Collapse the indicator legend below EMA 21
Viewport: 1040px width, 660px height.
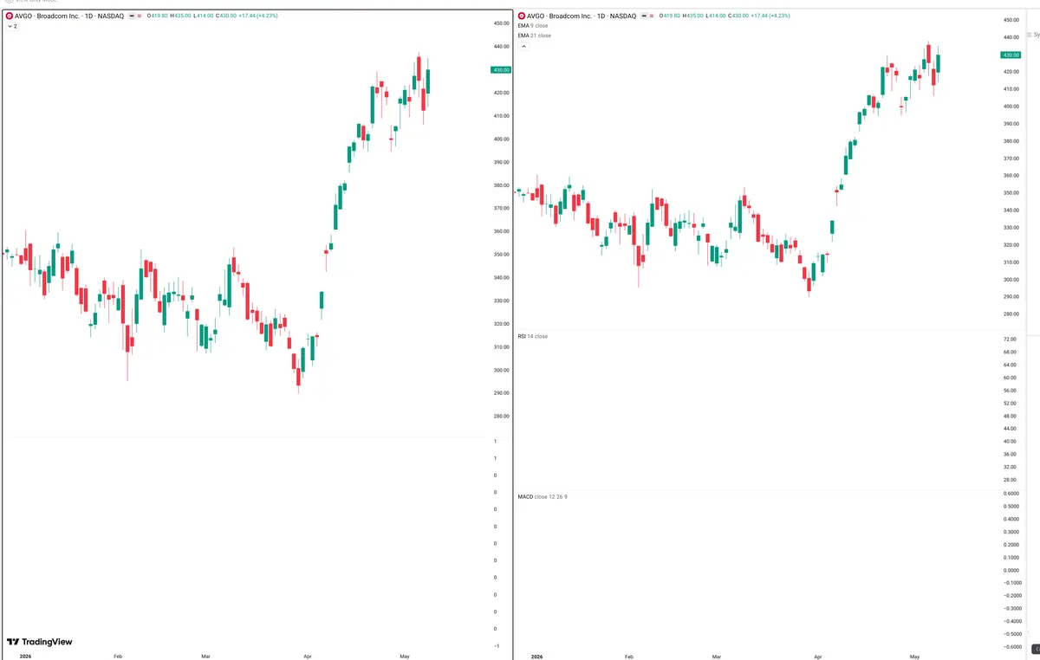(x=523, y=46)
